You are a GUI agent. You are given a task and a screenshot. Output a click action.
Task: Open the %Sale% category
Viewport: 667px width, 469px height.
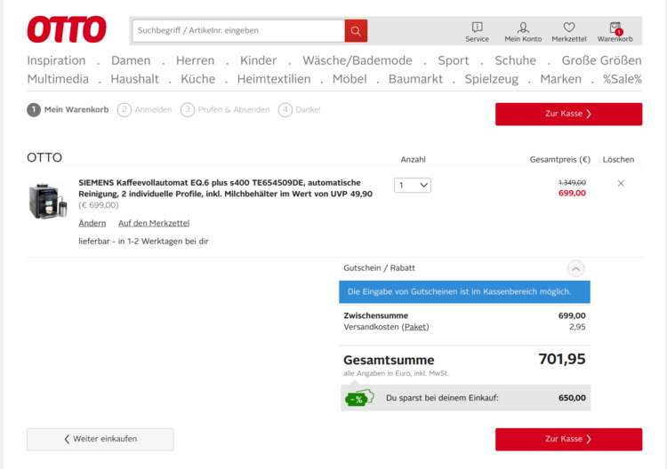623,79
